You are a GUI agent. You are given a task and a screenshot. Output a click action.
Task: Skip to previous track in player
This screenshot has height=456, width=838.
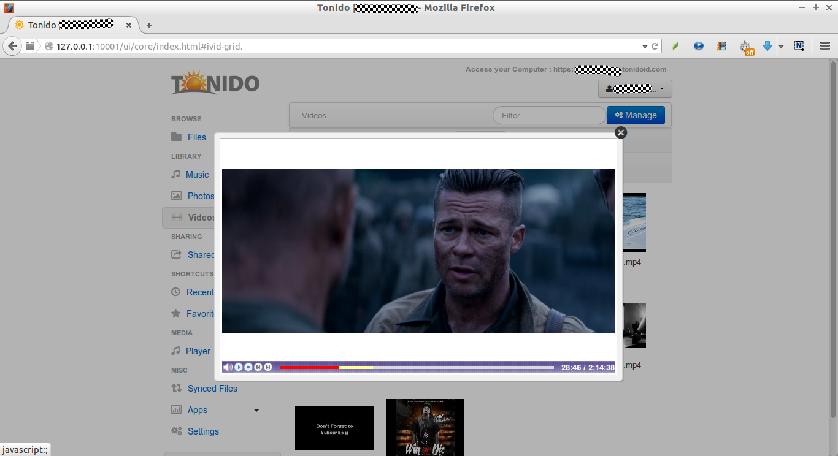coord(258,367)
